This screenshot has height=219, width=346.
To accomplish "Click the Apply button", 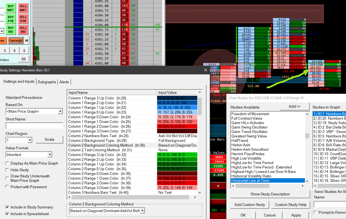I will pyautogui.click(x=296, y=215).
